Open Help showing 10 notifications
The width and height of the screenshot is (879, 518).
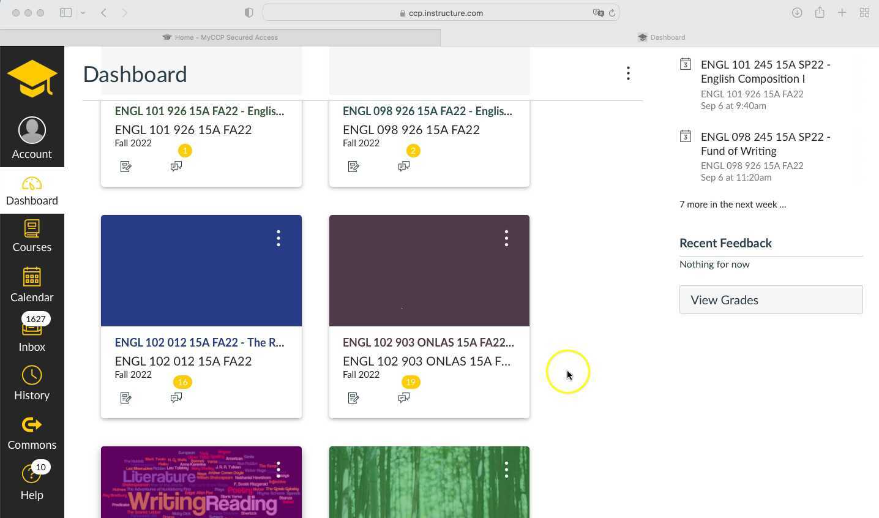32,484
